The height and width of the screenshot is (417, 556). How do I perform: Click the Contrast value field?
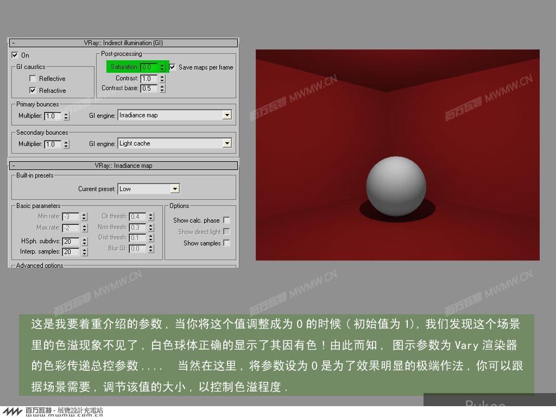click(x=149, y=78)
